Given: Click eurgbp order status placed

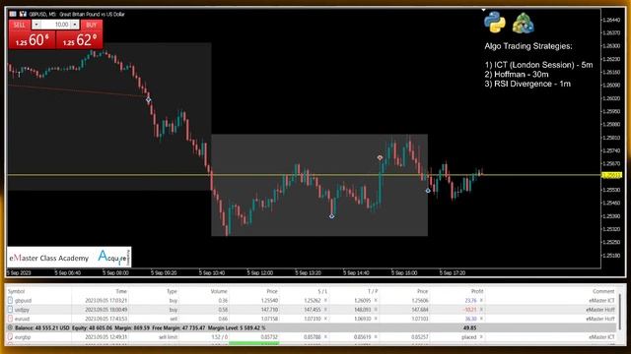Looking at the screenshot, I should 469,337.
